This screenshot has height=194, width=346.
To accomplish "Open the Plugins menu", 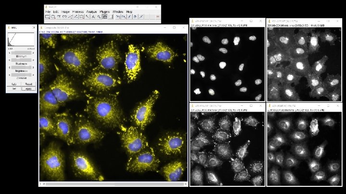I will pyautogui.click(x=105, y=11).
